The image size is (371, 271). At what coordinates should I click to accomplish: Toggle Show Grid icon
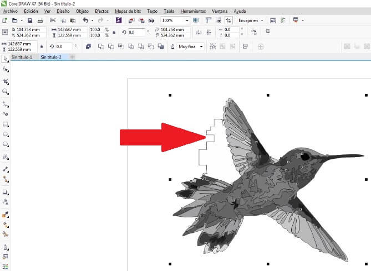pyautogui.click(x=218, y=20)
